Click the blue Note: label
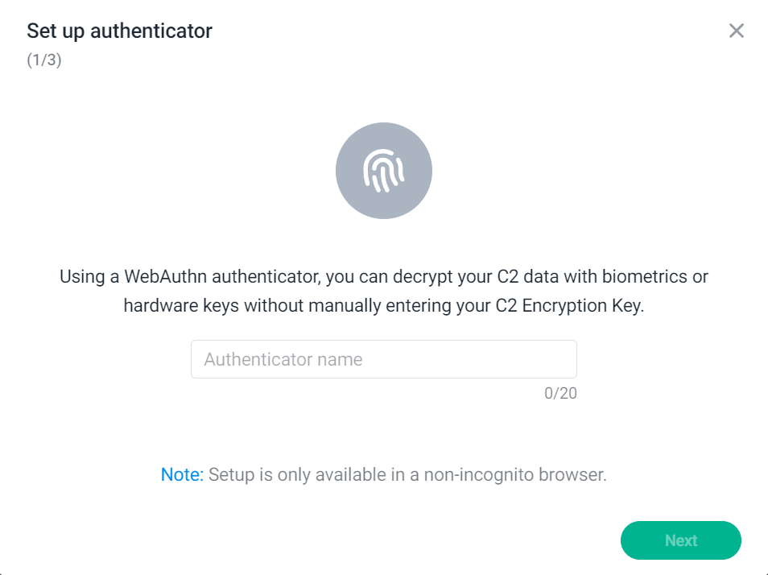The height and width of the screenshot is (575, 768). (x=182, y=474)
